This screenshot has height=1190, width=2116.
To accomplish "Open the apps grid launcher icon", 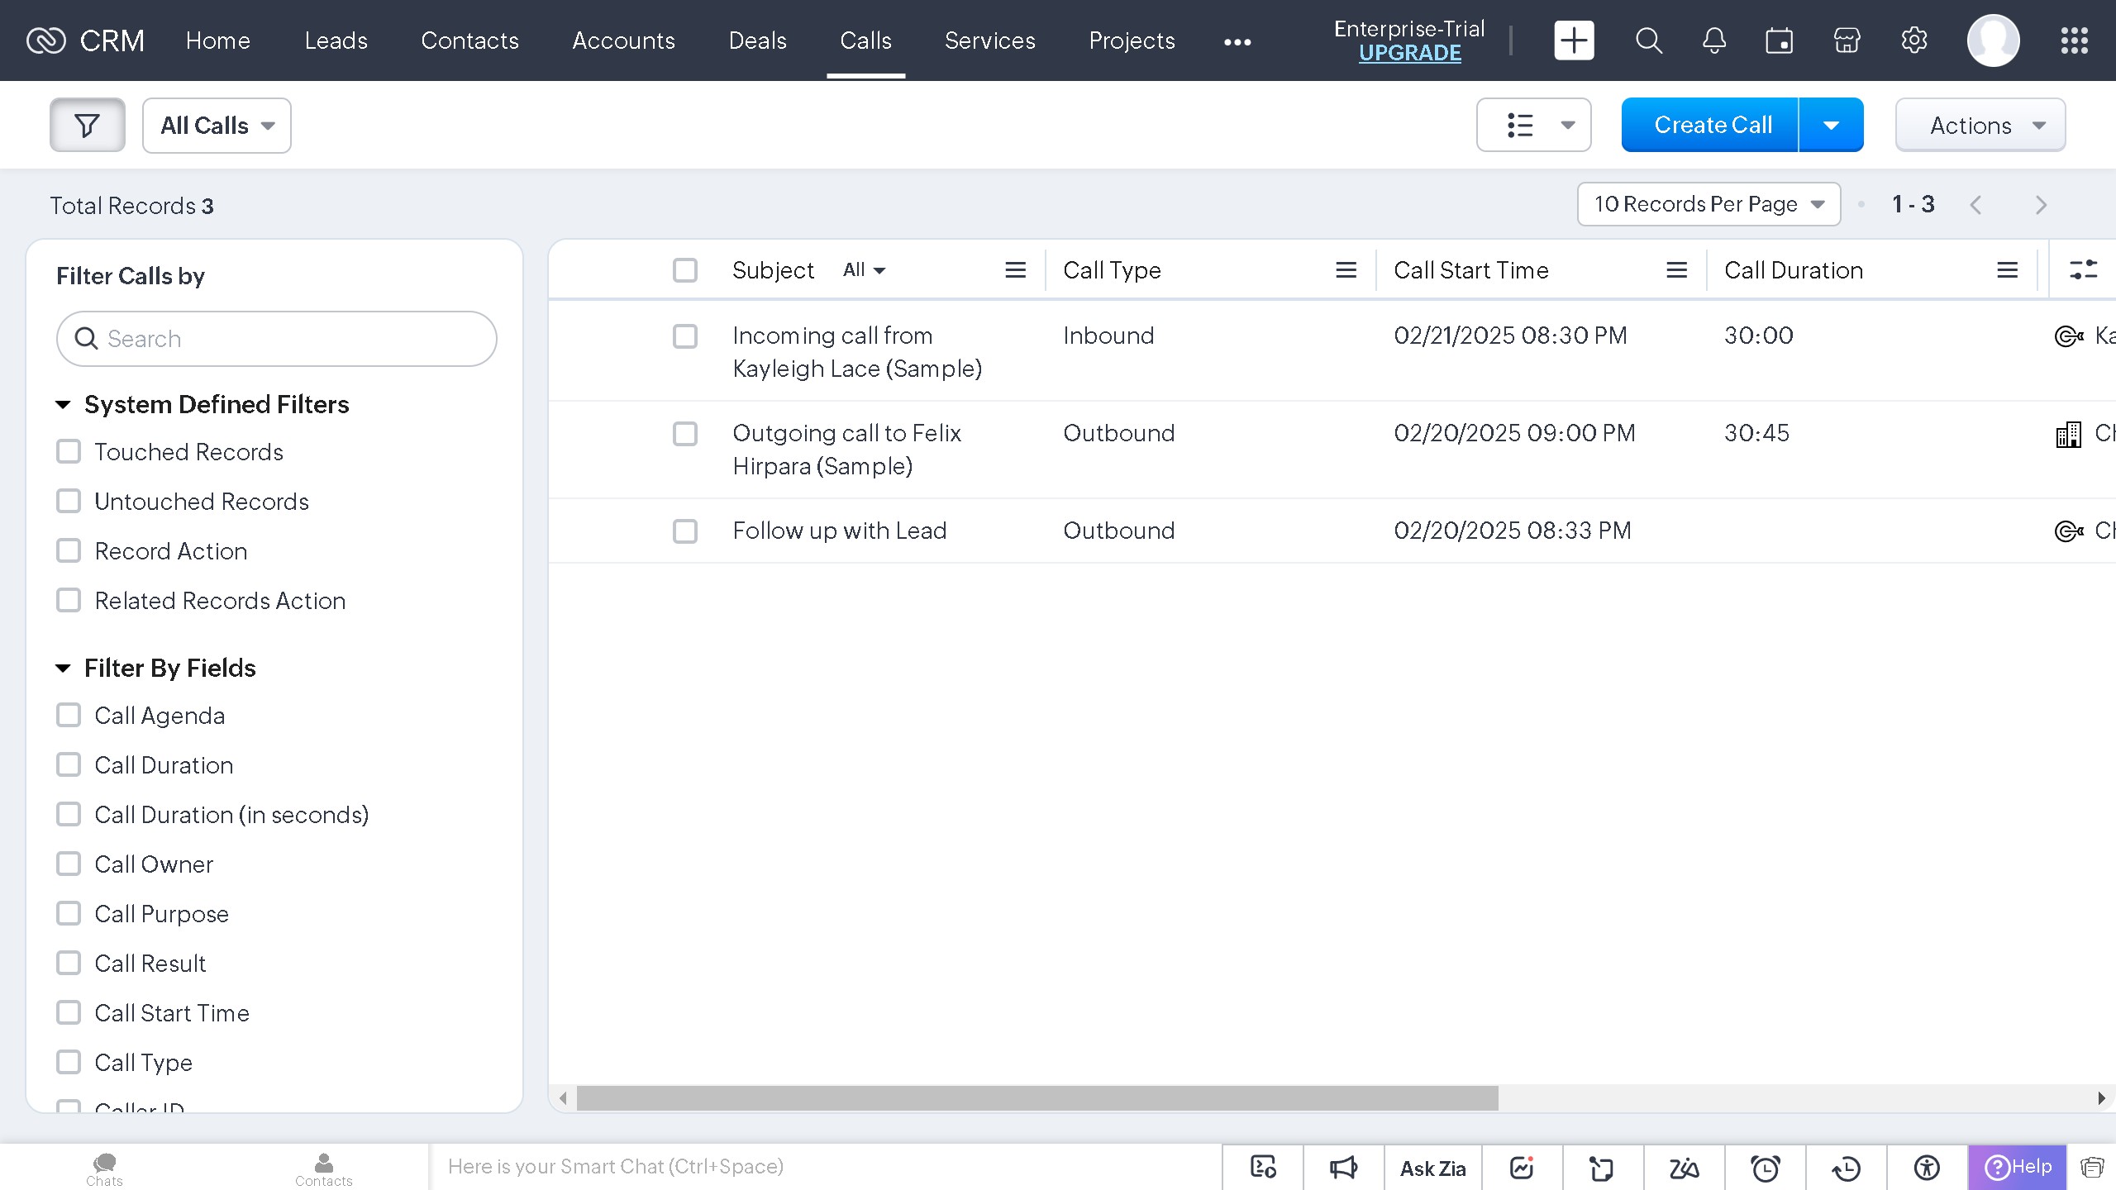I will point(2074,40).
